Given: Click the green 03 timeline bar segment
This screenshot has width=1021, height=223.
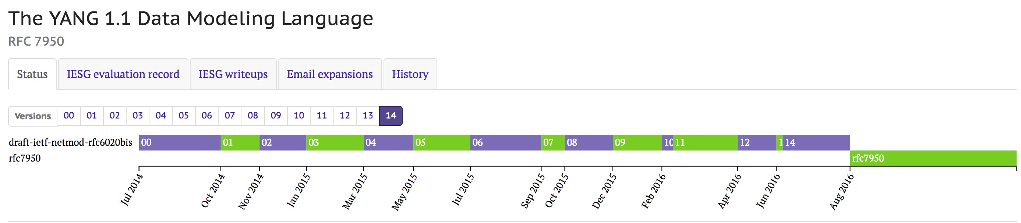Looking at the screenshot, I should click(335, 142).
